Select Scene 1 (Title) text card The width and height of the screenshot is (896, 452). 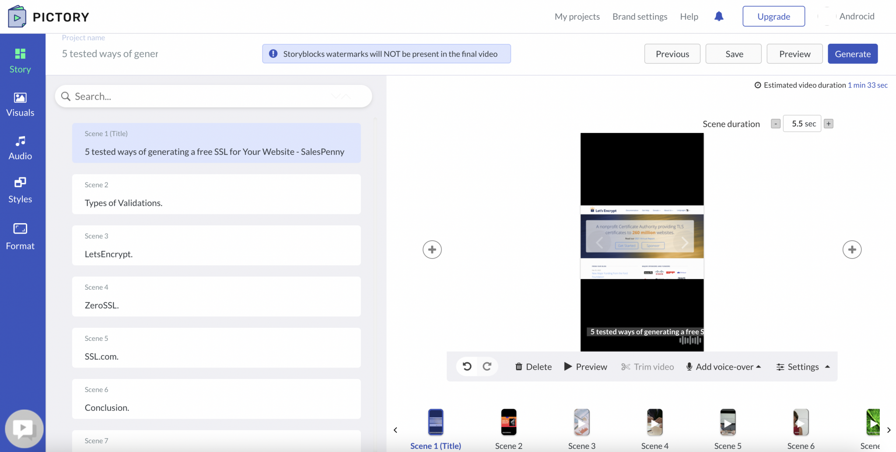[217, 143]
